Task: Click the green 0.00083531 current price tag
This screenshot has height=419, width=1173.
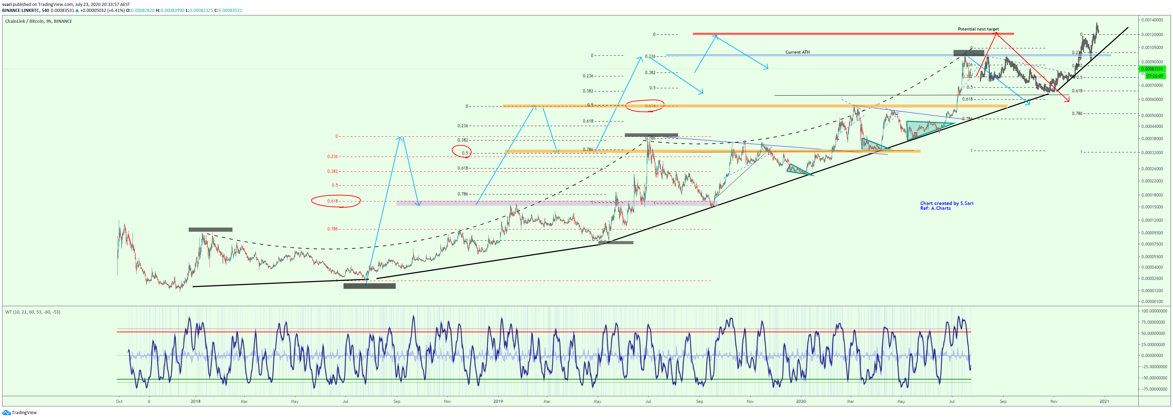Action: point(1151,69)
